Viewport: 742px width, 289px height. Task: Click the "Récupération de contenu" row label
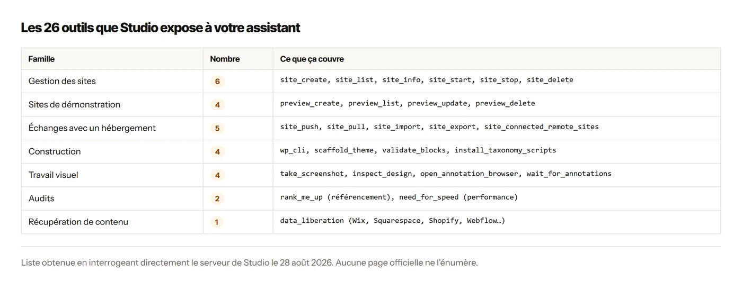pyautogui.click(x=78, y=222)
